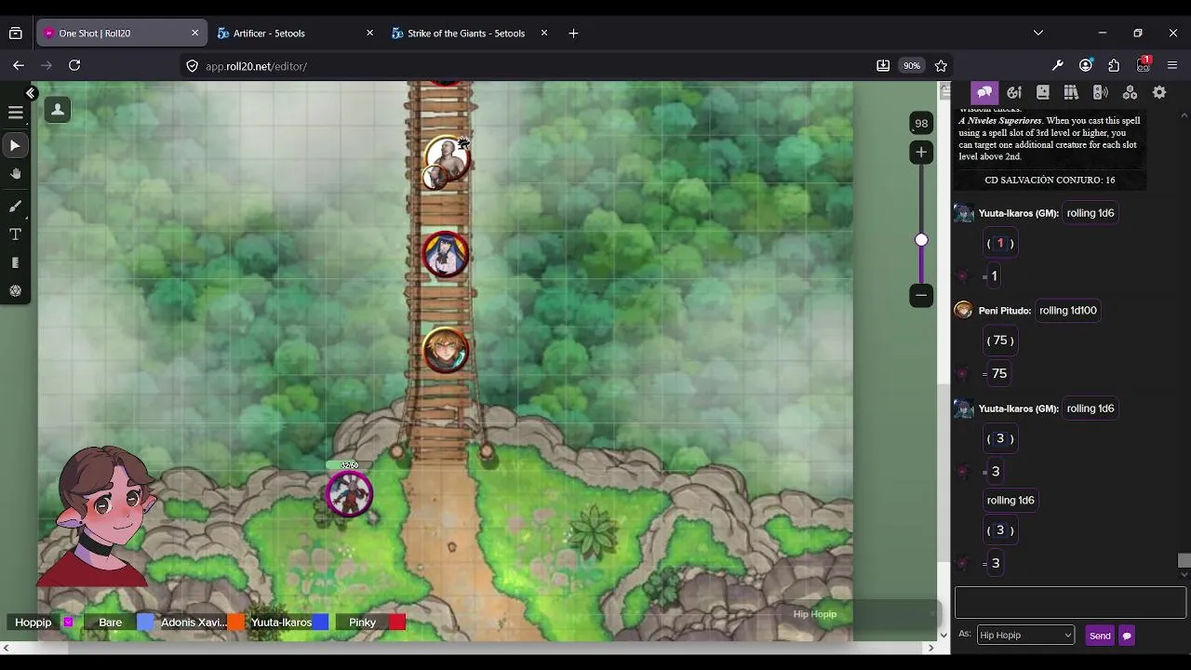Screen dimensions: 1191x670
Task: Open the browser extensions puzzle icon
Action: pyautogui.click(x=1114, y=65)
